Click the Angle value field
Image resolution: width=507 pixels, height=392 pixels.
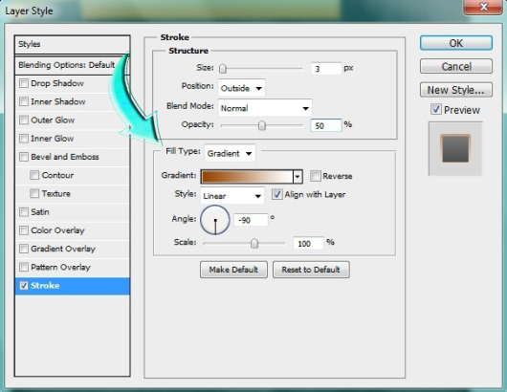point(251,220)
